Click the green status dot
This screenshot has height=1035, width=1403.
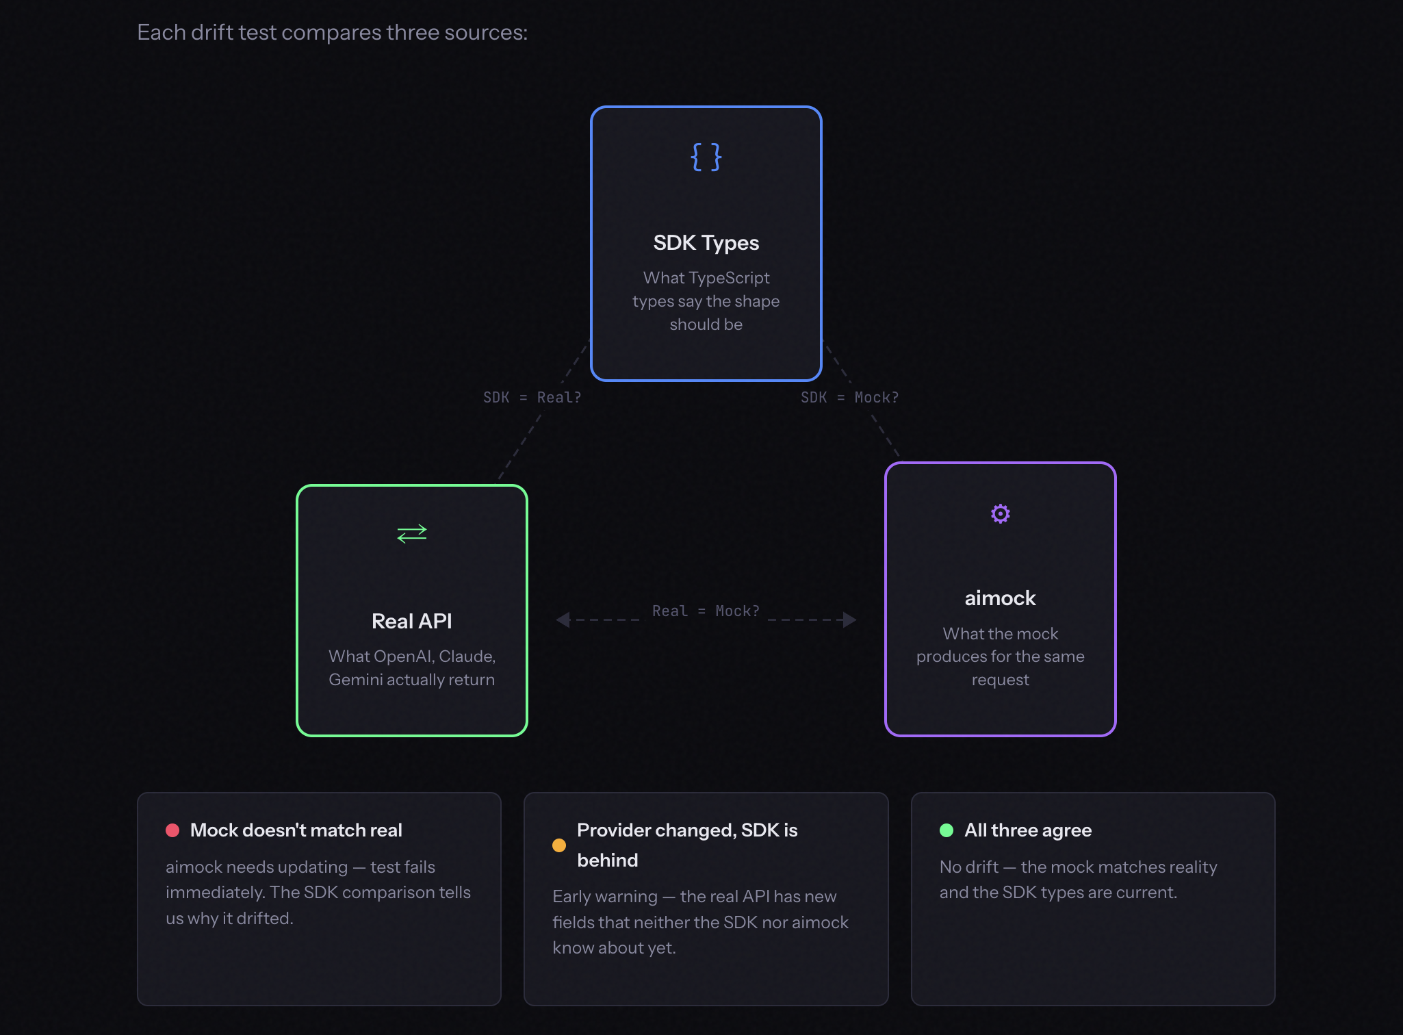(x=947, y=830)
